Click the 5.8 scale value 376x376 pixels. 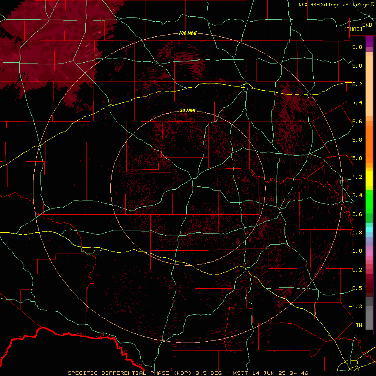[x=357, y=140]
